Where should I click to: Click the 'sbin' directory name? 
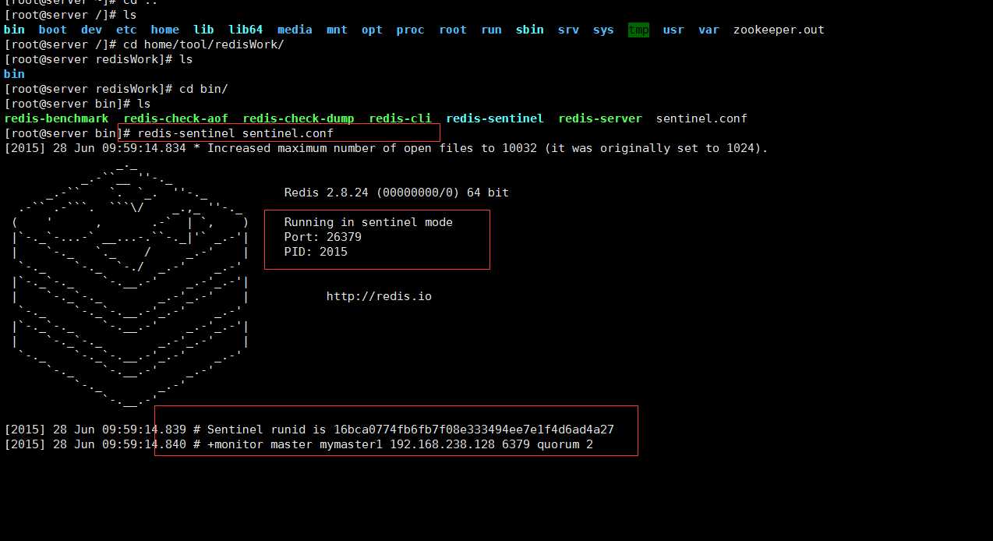(530, 30)
